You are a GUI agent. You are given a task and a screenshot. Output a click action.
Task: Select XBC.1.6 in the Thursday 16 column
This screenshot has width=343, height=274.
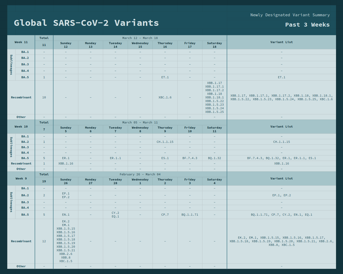165,97
